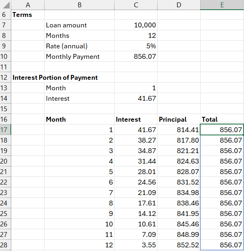Select the column B header

tap(79, 5)
